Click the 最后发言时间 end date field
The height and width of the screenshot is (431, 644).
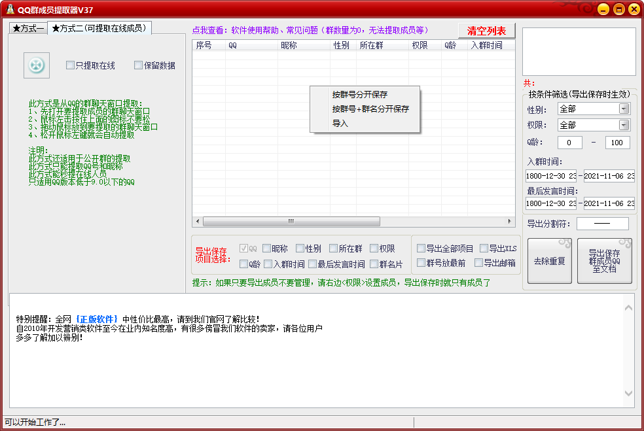(609, 203)
